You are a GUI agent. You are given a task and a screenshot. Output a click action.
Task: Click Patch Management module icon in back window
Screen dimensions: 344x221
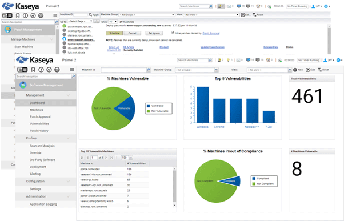click(7, 29)
